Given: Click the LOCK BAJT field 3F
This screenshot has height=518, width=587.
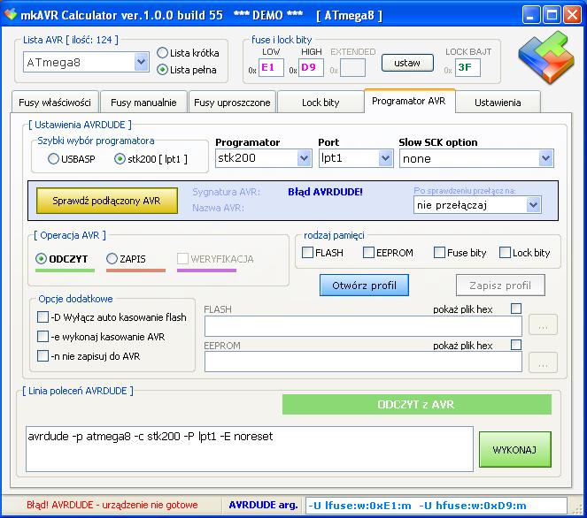Looking at the screenshot, I should pyautogui.click(x=467, y=67).
